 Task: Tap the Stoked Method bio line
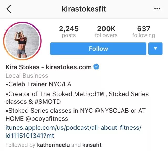point(77,98)
